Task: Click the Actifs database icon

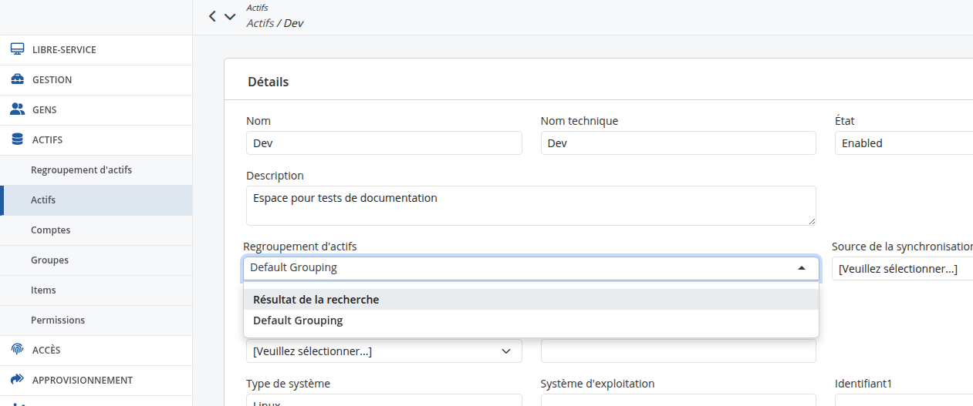Action: 17,139
